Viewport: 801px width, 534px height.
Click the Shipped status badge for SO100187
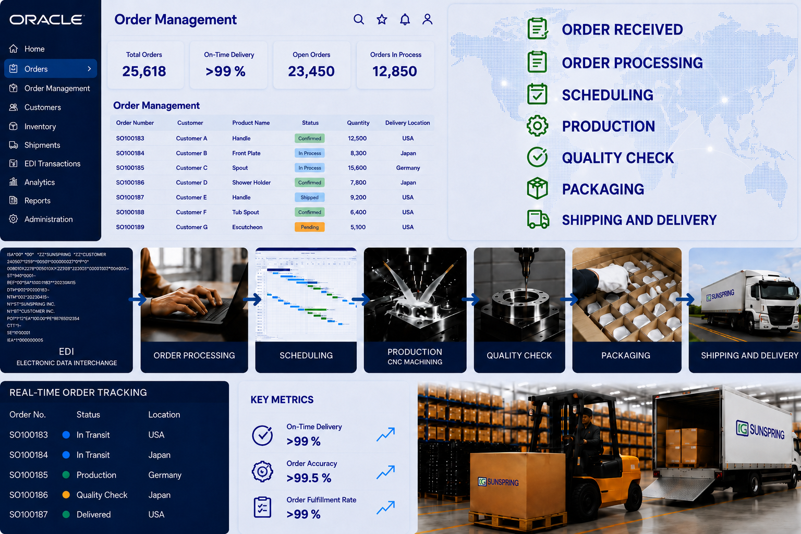pos(310,197)
